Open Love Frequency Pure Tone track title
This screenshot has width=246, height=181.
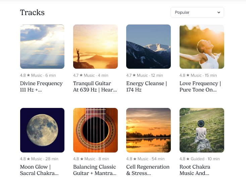tap(200, 86)
